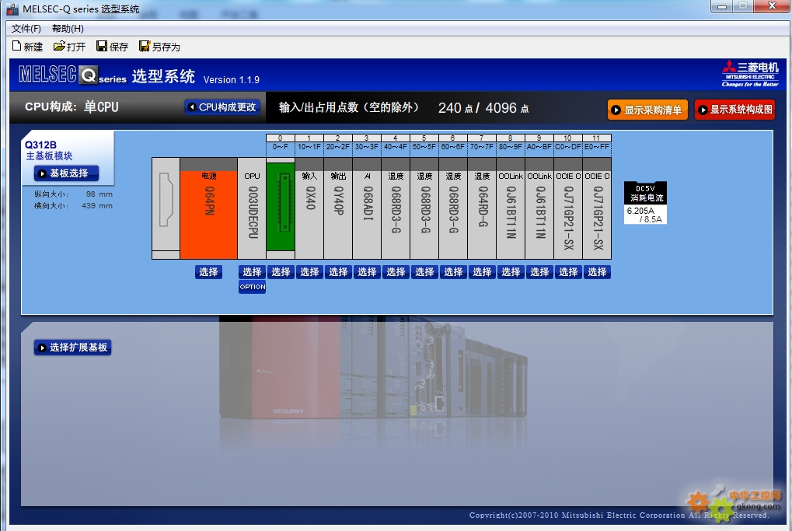
Task: Click the "A0~BF" address range label
Action: (539, 146)
